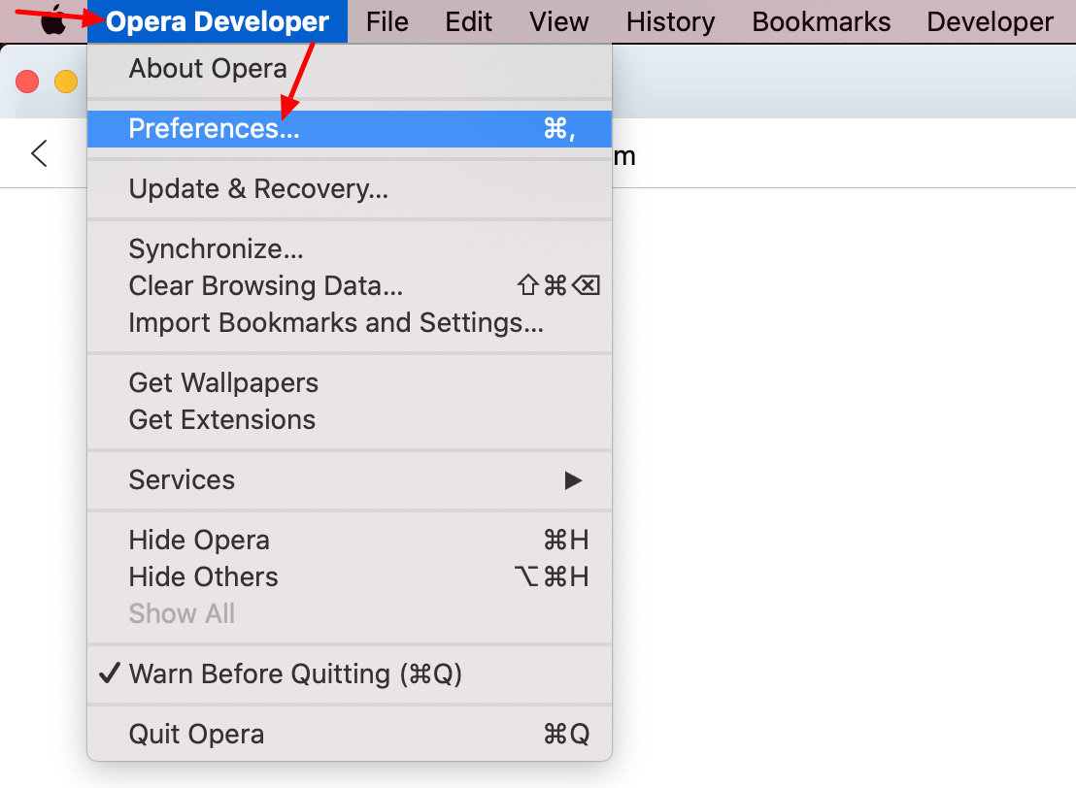Choose Hide Others
Viewport: 1076px width, 788px height.
(350, 577)
